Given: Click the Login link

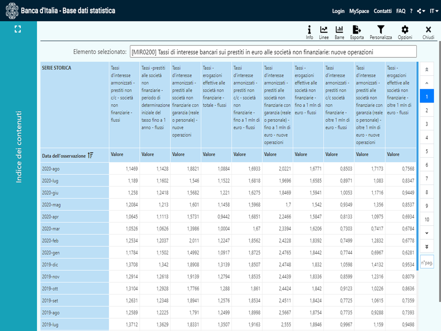Looking at the screenshot, I should point(338,11).
